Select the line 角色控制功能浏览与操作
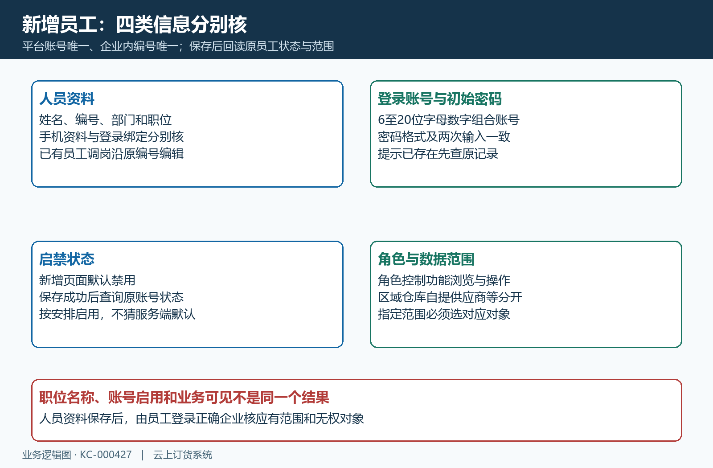Screen dimensions: 713x468 pos(444,280)
